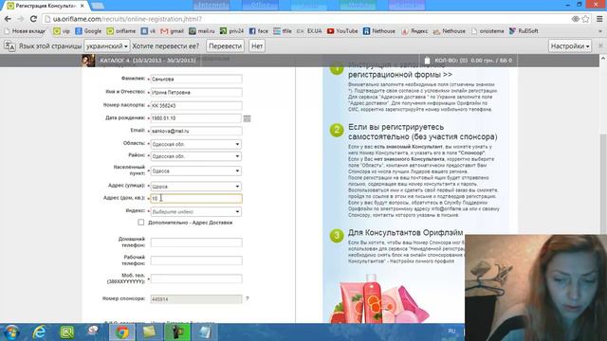This screenshot has height=341, width=607.
Task: Click the RU language indicator in tray
Action: tap(451, 331)
